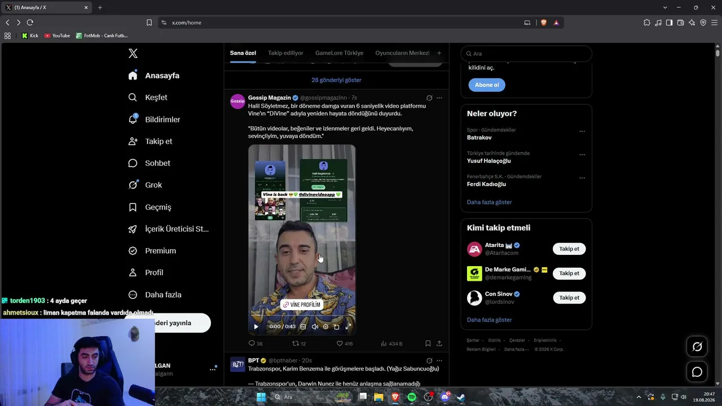Share the Gossip Magazin post

point(439,343)
